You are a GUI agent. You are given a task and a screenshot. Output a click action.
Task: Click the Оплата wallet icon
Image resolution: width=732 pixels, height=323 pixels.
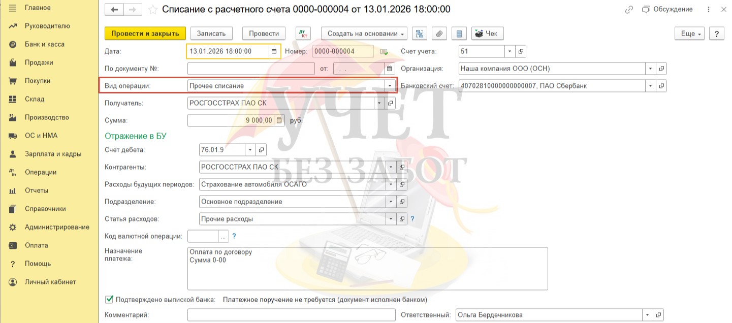[13, 245]
